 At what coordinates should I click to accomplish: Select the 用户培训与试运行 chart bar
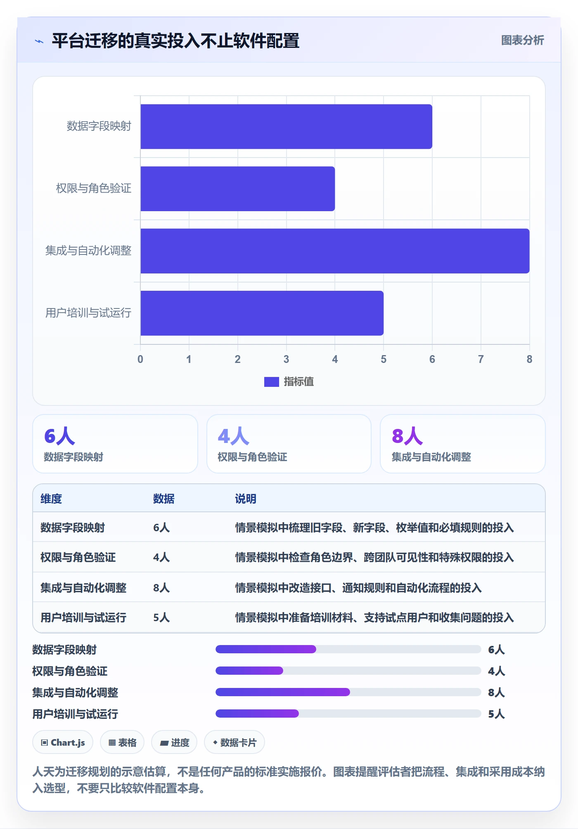click(262, 313)
